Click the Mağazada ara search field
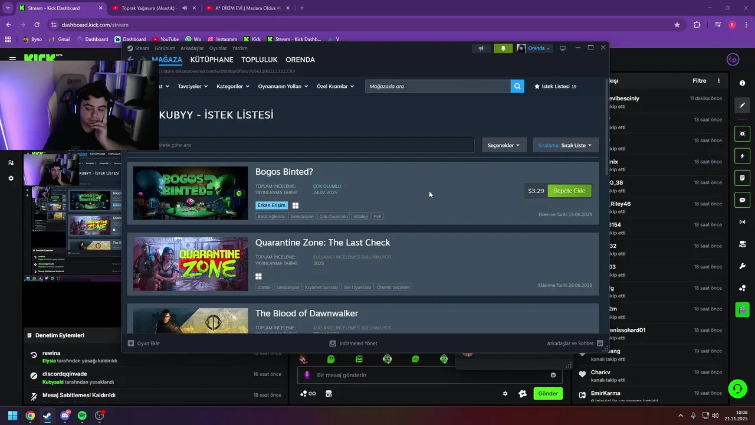Image resolution: width=755 pixels, height=425 pixels. 438,86
